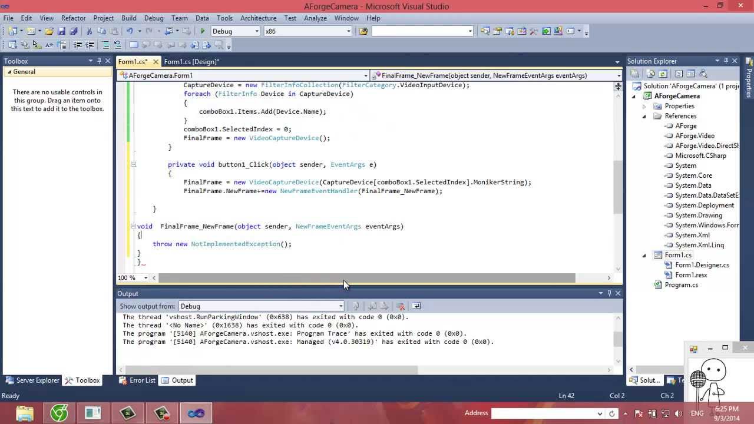Collapse the Form1.cs node in Solution Explorer
This screenshot has width=754, height=424.
(x=644, y=255)
